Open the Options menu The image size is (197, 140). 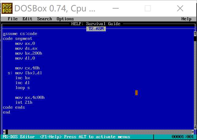point(65,19)
